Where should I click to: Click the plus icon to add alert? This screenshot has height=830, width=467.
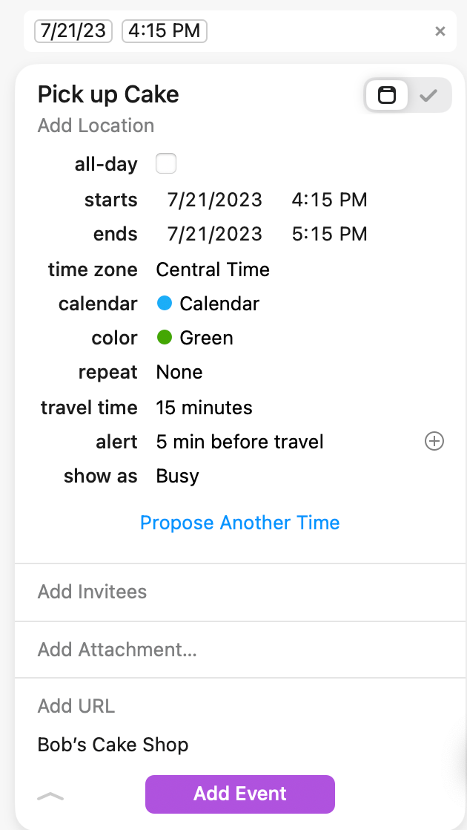[434, 442]
